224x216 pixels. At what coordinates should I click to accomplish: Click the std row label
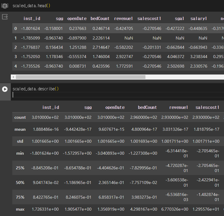20,141
